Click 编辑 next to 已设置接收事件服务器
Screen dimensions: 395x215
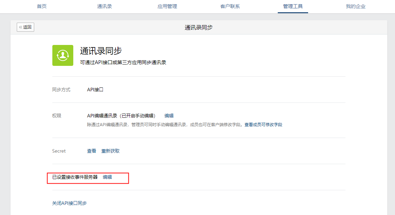pos(107,177)
